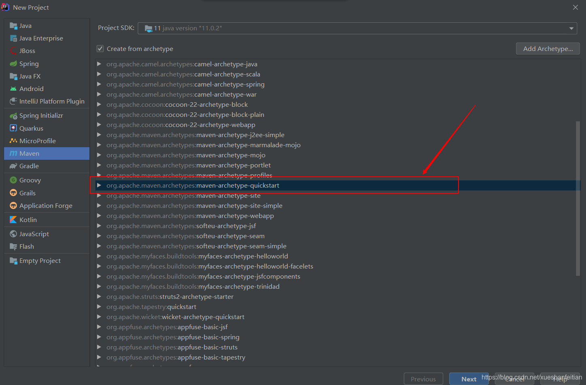
Task: Click the Quarkus icon
Action: [13, 128]
